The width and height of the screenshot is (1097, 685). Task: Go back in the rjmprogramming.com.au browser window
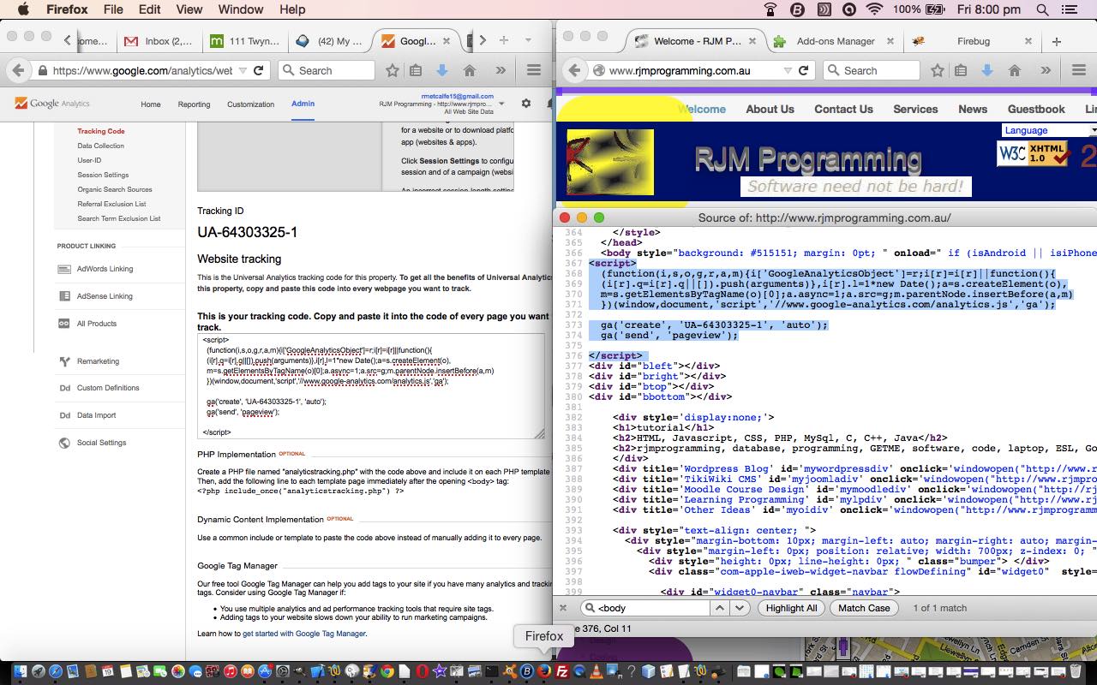574,70
